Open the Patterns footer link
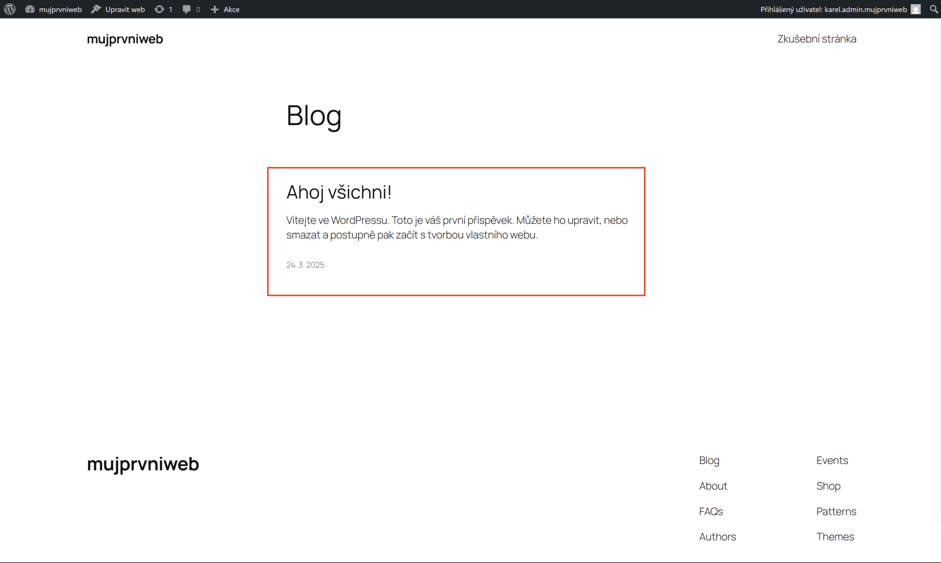 836,511
